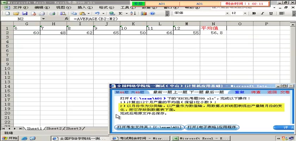
Task: Click the vertical scrollbar up arrow
Action: tap(292, 24)
